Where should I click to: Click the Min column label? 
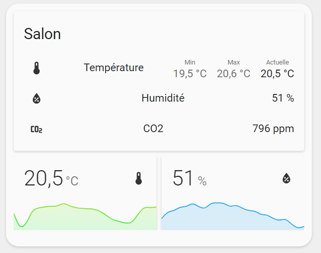(x=190, y=62)
